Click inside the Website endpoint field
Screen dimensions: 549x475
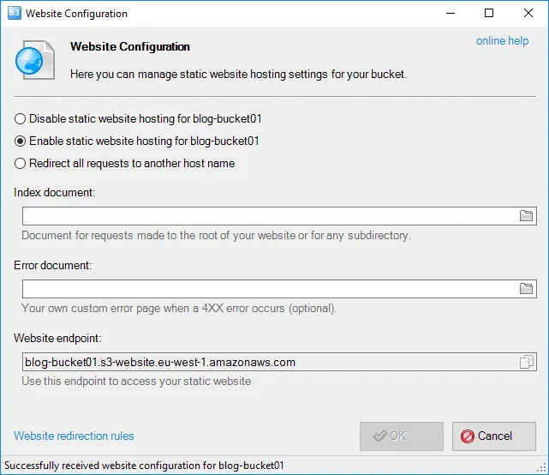pyautogui.click(x=266, y=363)
